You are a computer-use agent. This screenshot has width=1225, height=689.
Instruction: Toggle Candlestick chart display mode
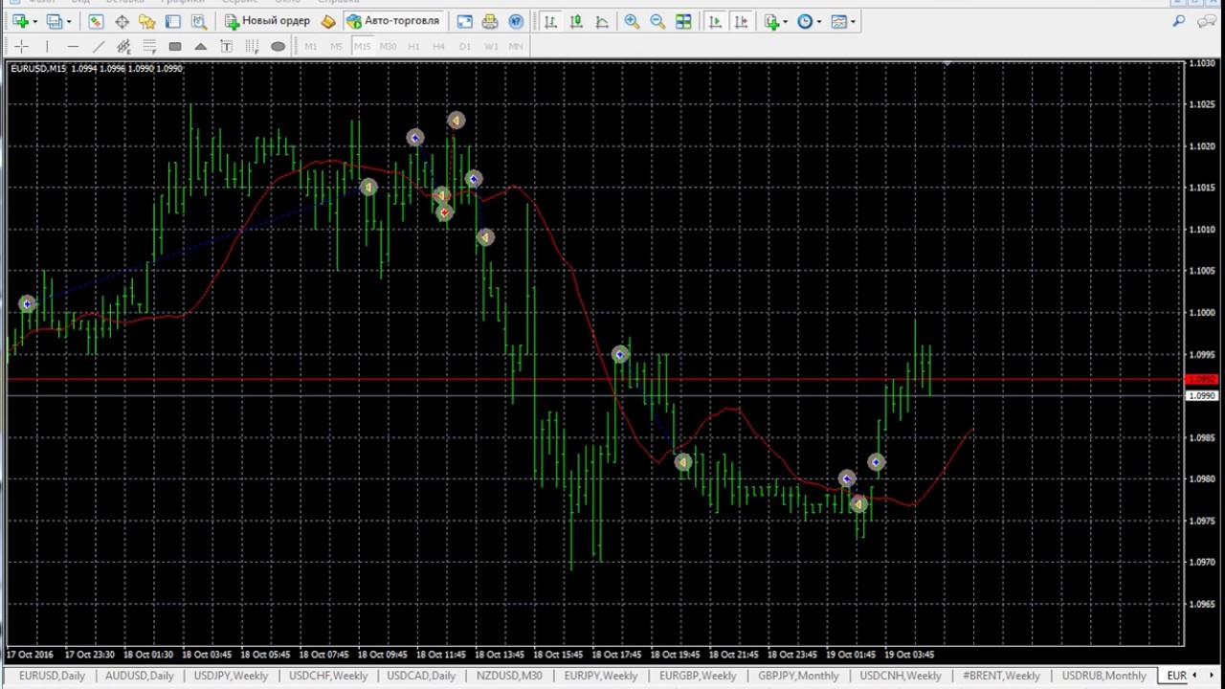[x=576, y=21]
